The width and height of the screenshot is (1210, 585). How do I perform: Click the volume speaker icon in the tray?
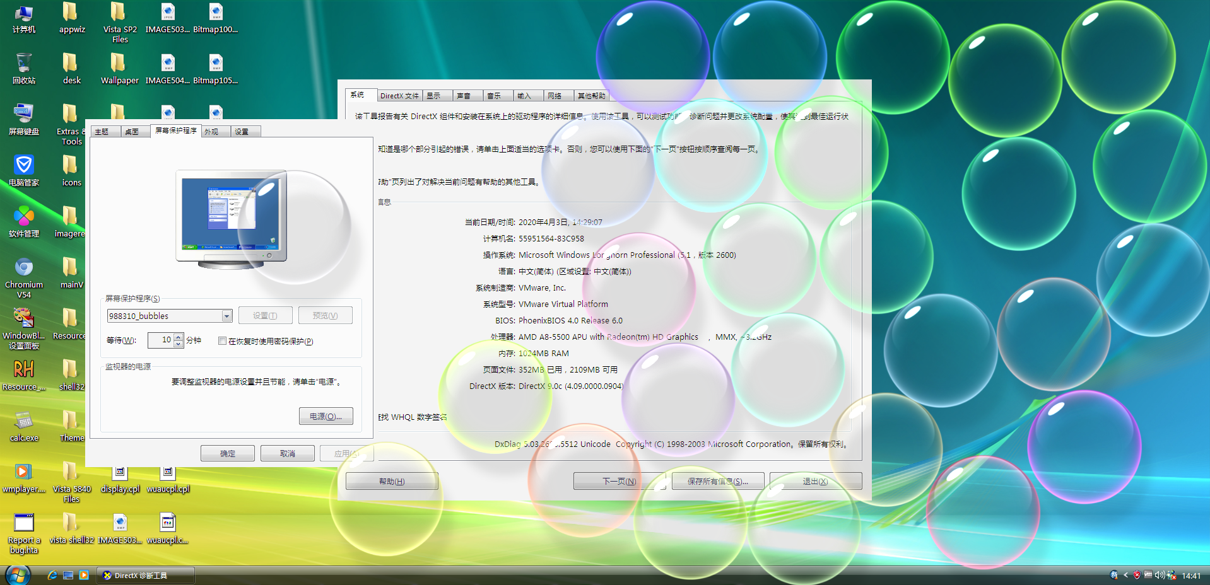coord(1160,576)
